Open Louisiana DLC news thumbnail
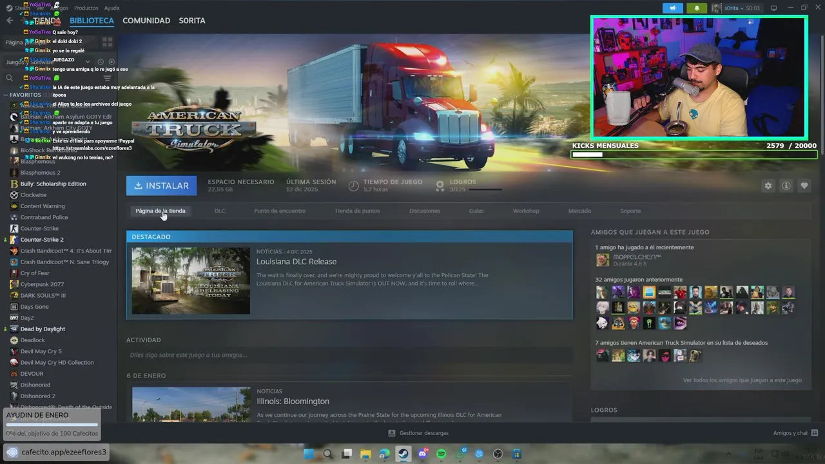The width and height of the screenshot is (825, 464). click(x=191, y=281)
